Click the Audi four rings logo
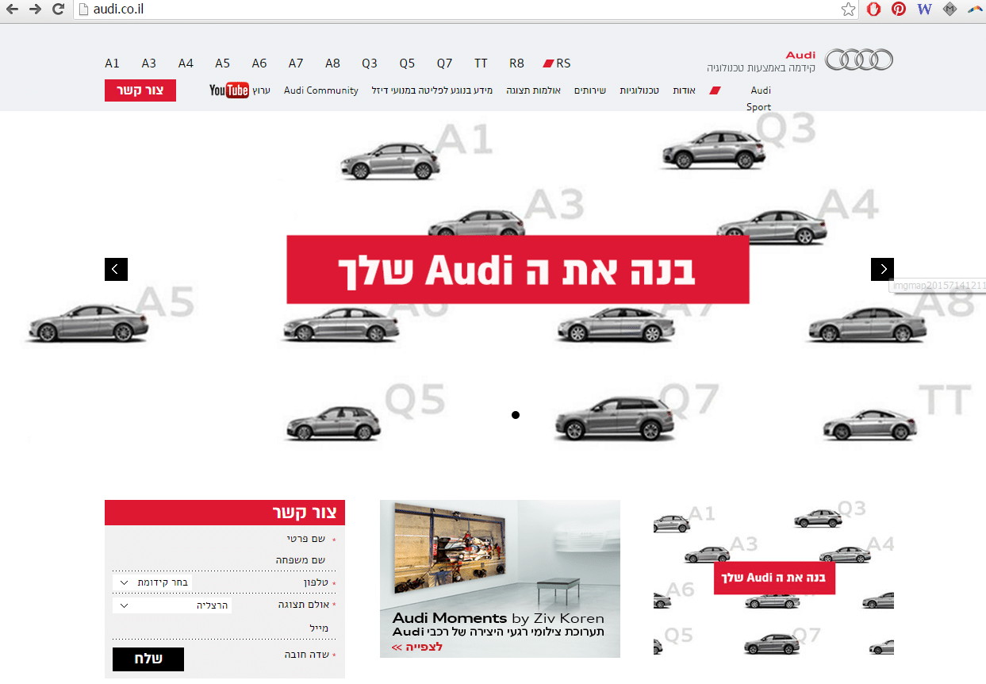Image resolution: width=986 pixels, height=684 pixels. (859, 60)
